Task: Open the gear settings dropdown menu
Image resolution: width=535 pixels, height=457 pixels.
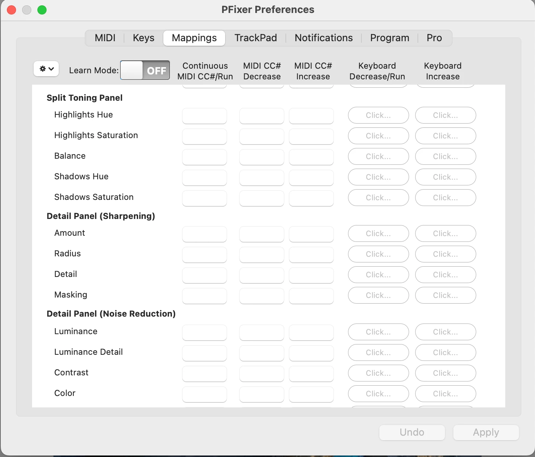Action: pyautogui.click(x=46, y=69)
